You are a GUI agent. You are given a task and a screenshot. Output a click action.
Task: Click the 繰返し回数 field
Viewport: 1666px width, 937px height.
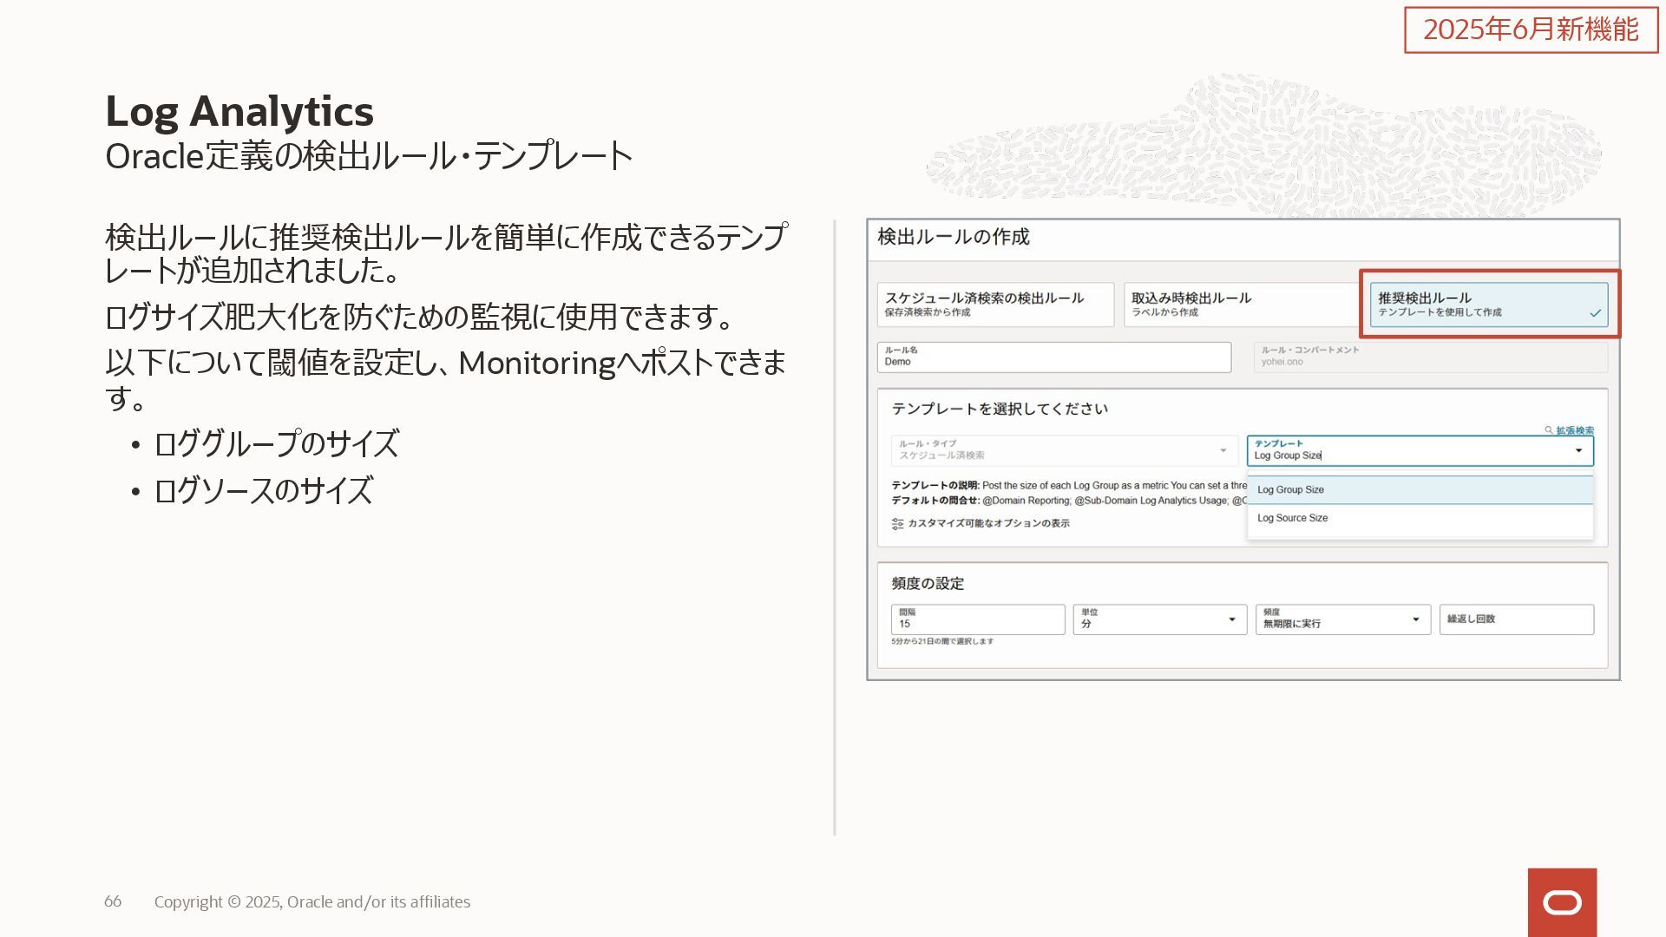click(1517, 619)
